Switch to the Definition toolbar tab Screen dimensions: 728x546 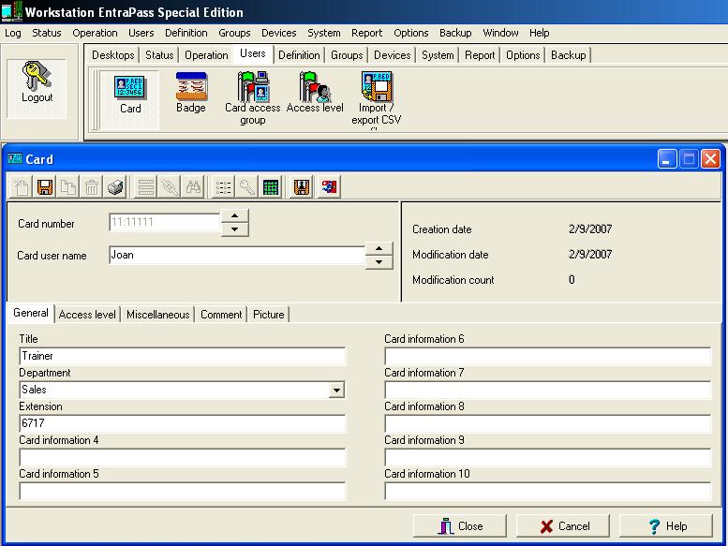point(299,55)
